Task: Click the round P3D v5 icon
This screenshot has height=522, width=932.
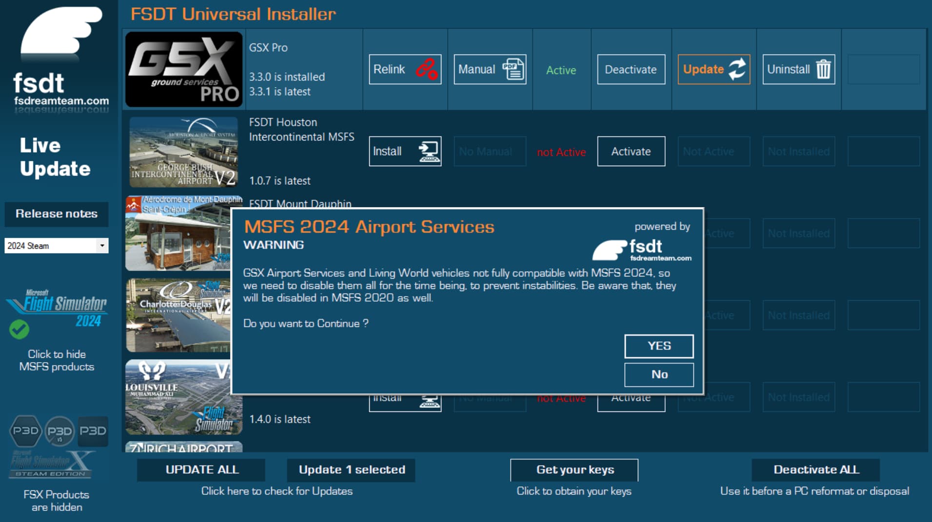Action: click(59, 431)
